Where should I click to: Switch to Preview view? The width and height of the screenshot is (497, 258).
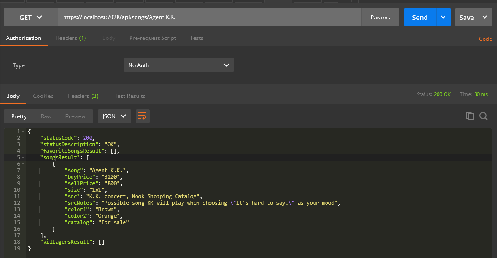75,116
